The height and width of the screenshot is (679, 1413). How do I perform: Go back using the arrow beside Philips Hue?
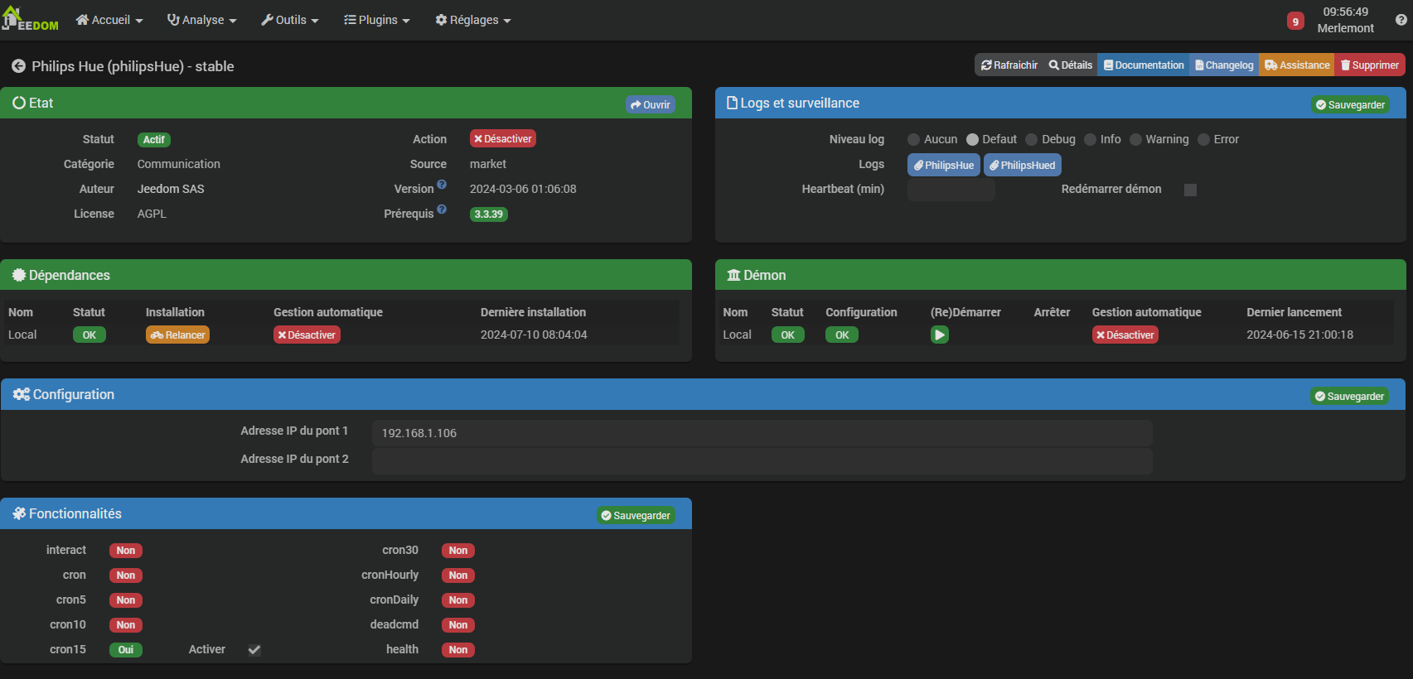[x=18, y=66]
